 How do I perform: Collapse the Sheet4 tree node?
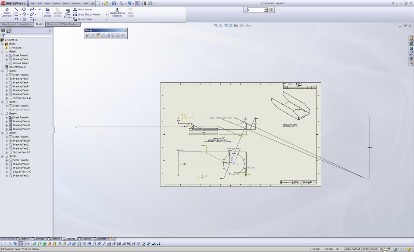[x=3, y=114]
